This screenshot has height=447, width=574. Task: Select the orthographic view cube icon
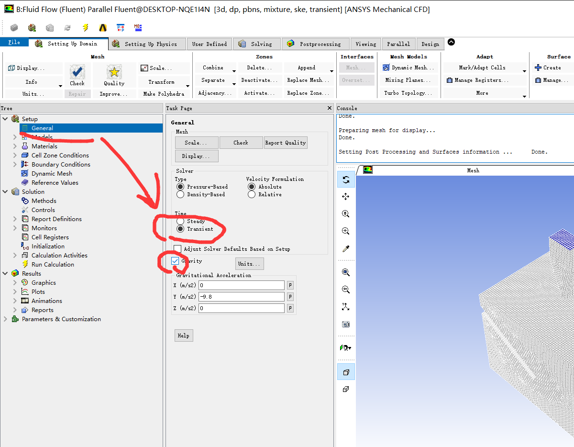tap(346, 389)
